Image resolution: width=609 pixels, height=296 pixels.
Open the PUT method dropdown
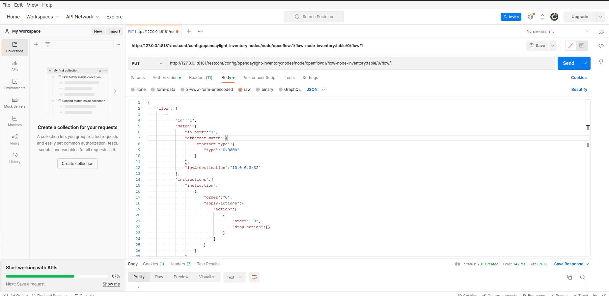pyautogui.click(x=147, y=63)
